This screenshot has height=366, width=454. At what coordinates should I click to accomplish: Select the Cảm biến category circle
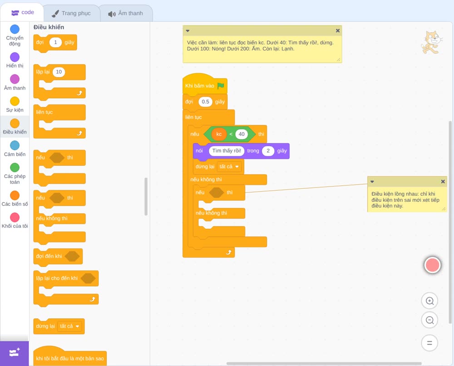pos(15,145)
